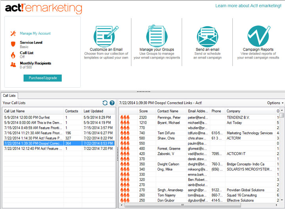This screenshot has height=209, width=285.
Task: Click flame score icon for Pennings, Peter
Action: (125, 117)
